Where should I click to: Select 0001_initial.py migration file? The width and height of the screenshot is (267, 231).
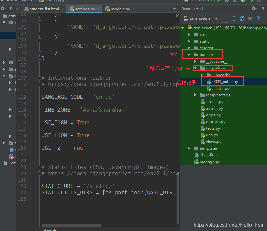point(222,82)
